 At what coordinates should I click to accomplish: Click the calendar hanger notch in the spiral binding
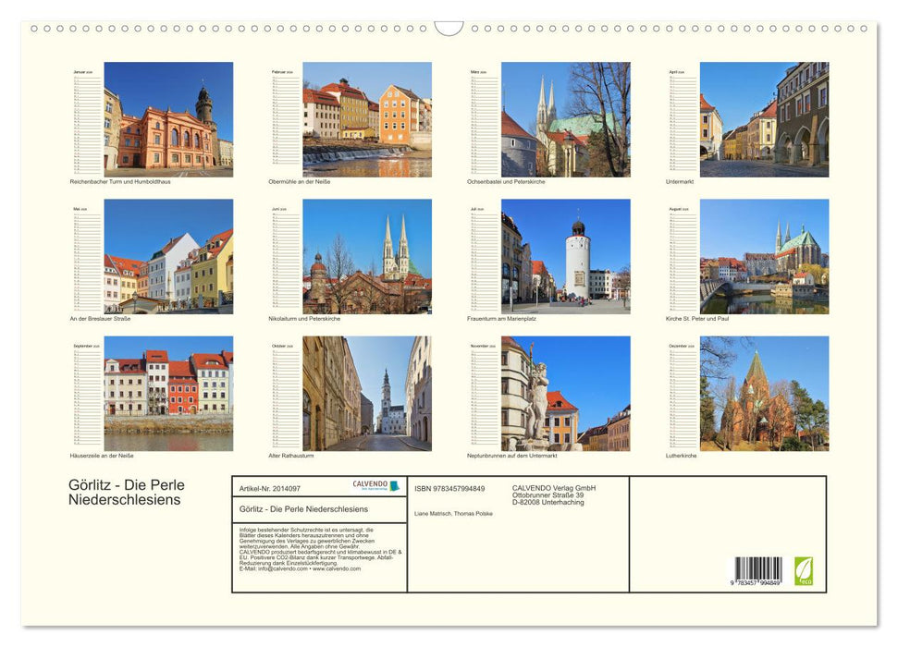[449, 29]
